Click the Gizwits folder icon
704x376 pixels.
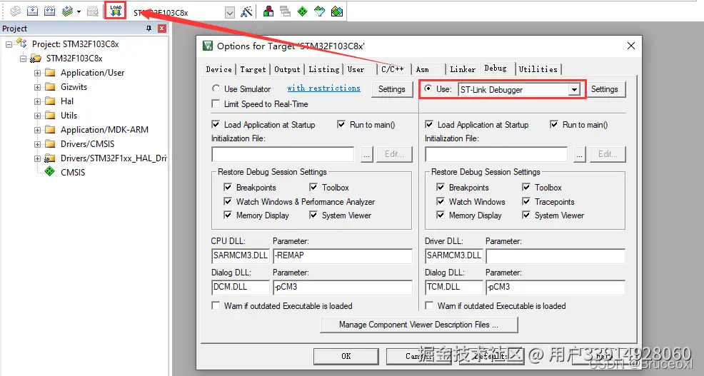[50, 86]
